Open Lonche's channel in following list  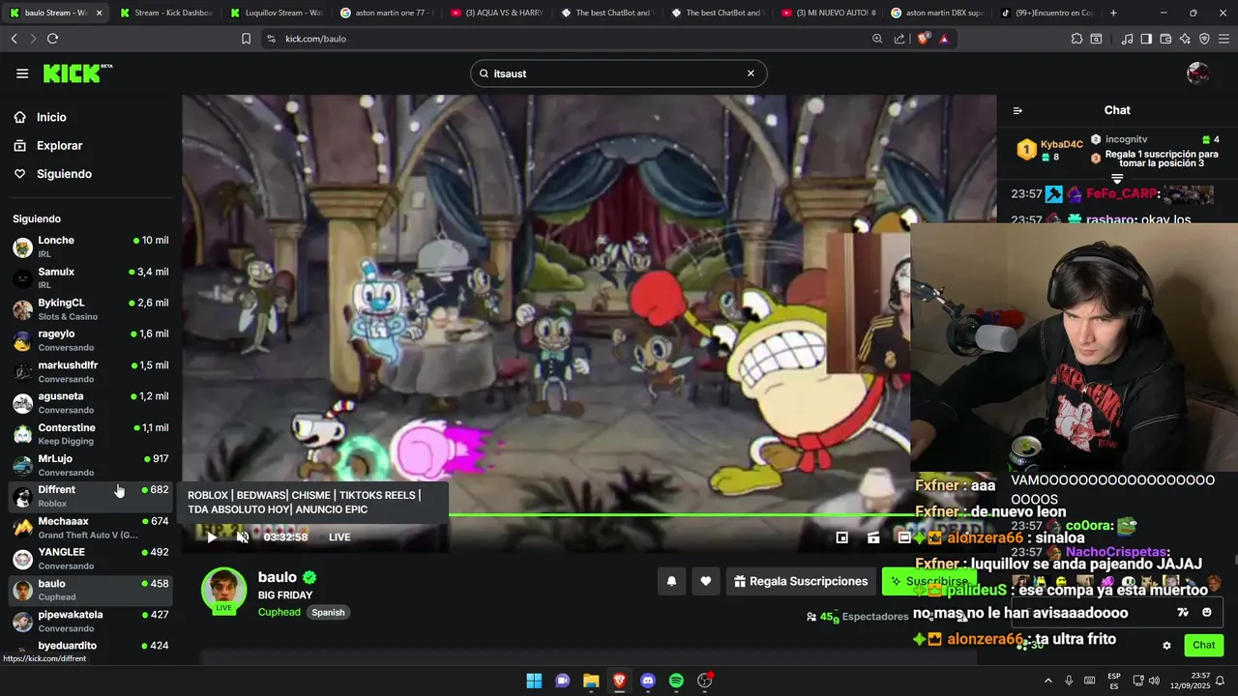pyautogui.click(x=91, y=246)
